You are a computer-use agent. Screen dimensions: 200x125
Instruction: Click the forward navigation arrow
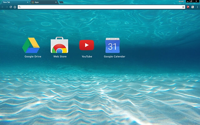coord(7,7)
